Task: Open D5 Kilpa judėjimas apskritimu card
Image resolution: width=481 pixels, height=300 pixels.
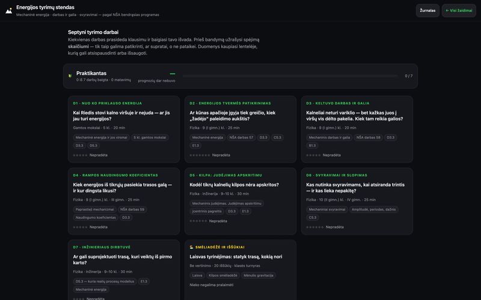Action: (240, 201)
